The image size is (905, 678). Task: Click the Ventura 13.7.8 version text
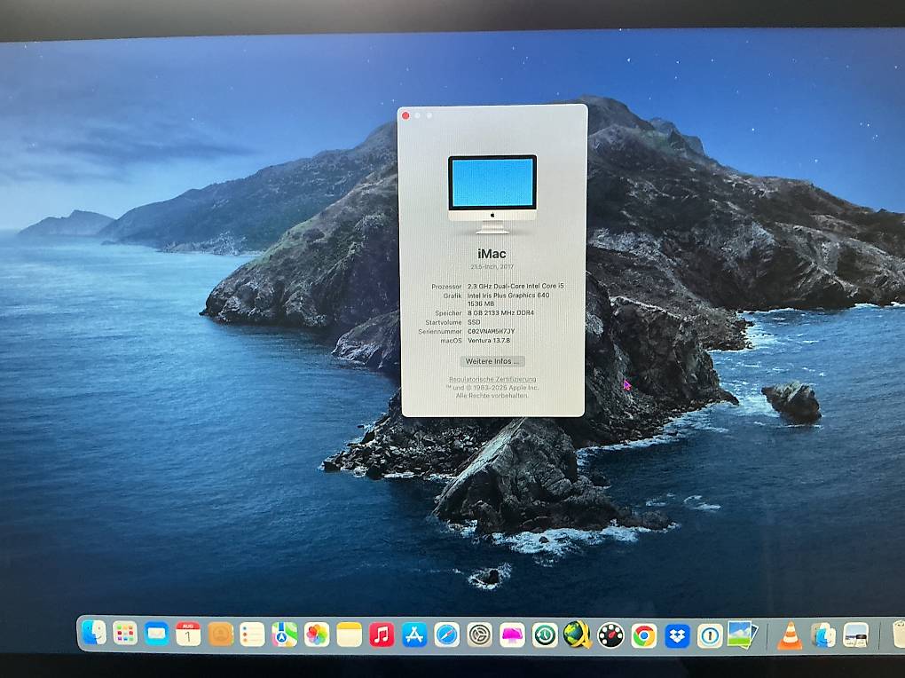(489, 341)
